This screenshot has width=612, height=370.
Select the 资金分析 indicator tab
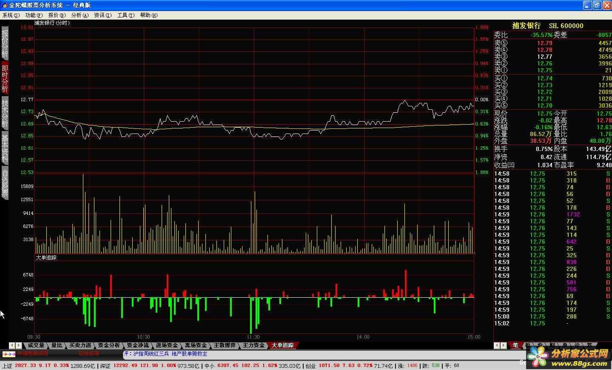(109, 345)
